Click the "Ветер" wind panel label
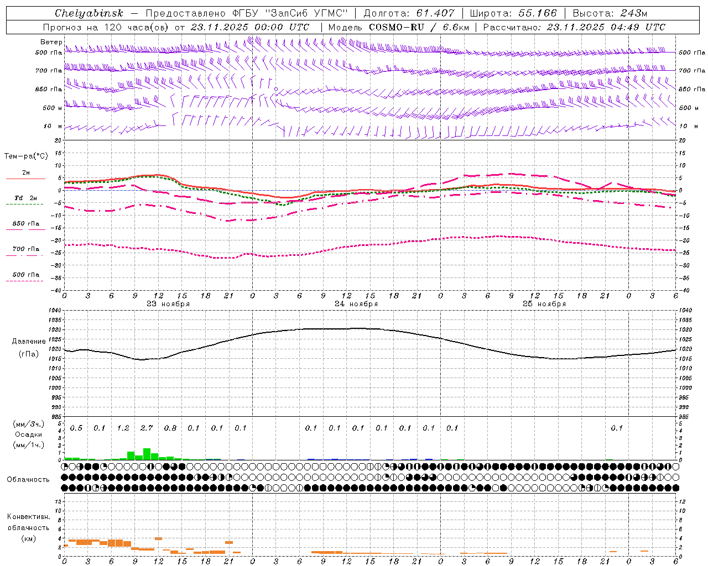The width and height of the screenshot is (708, 566). coord(51,42)
